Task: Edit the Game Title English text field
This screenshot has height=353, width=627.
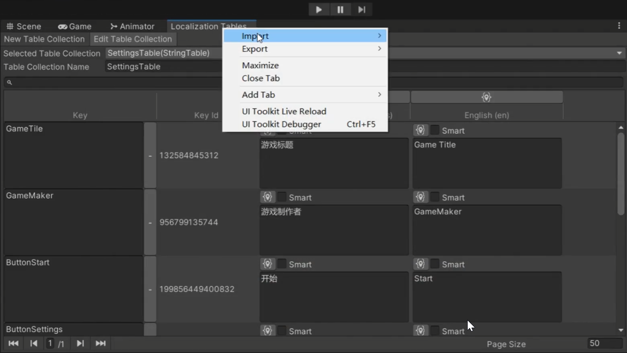Action: (487, 163)
